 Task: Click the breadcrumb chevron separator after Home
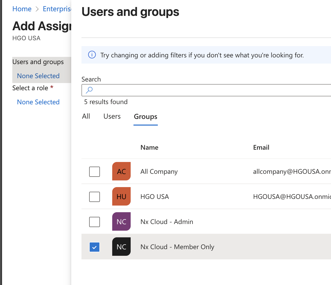pyautogui.click(x=37, y=9)
